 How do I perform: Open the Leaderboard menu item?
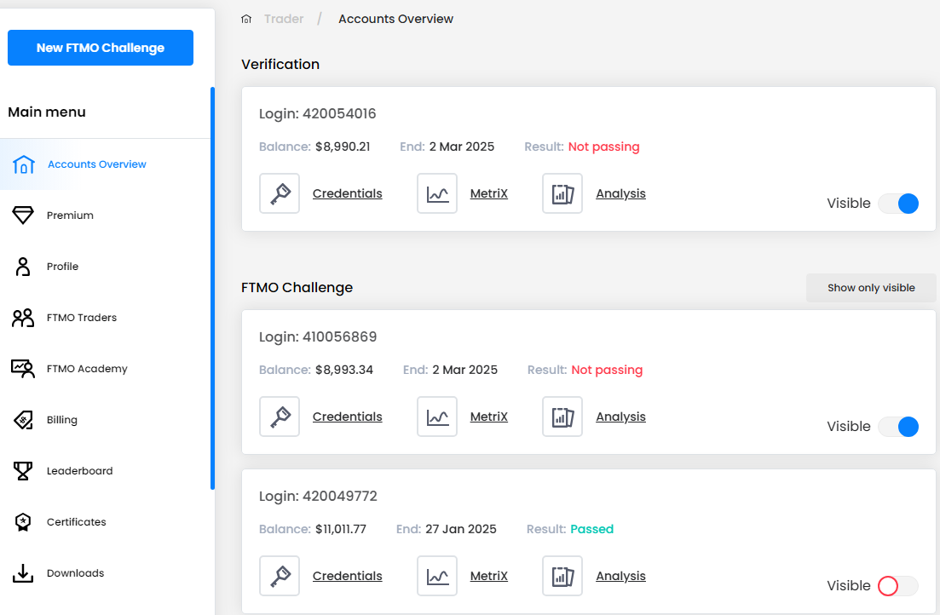tap(106, 471)
